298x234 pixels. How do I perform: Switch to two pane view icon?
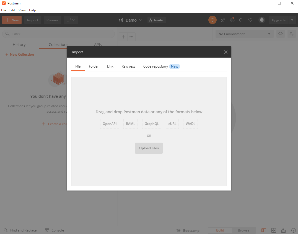273,230
